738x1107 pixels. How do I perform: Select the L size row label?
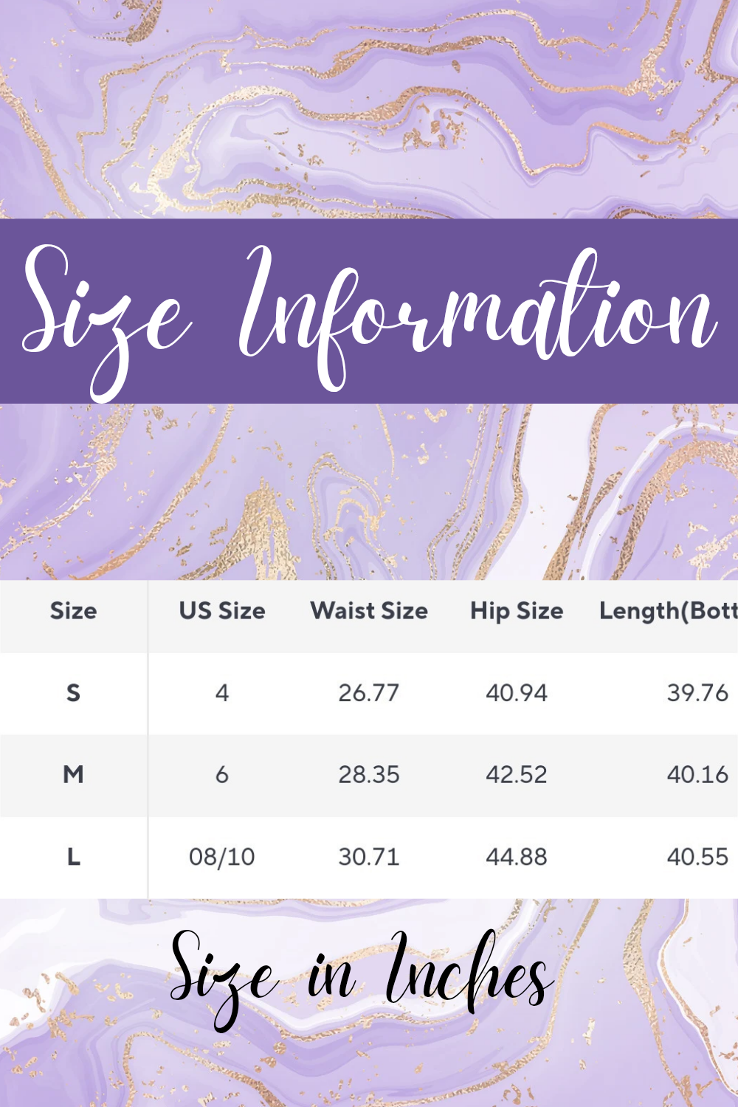point(73,857)
